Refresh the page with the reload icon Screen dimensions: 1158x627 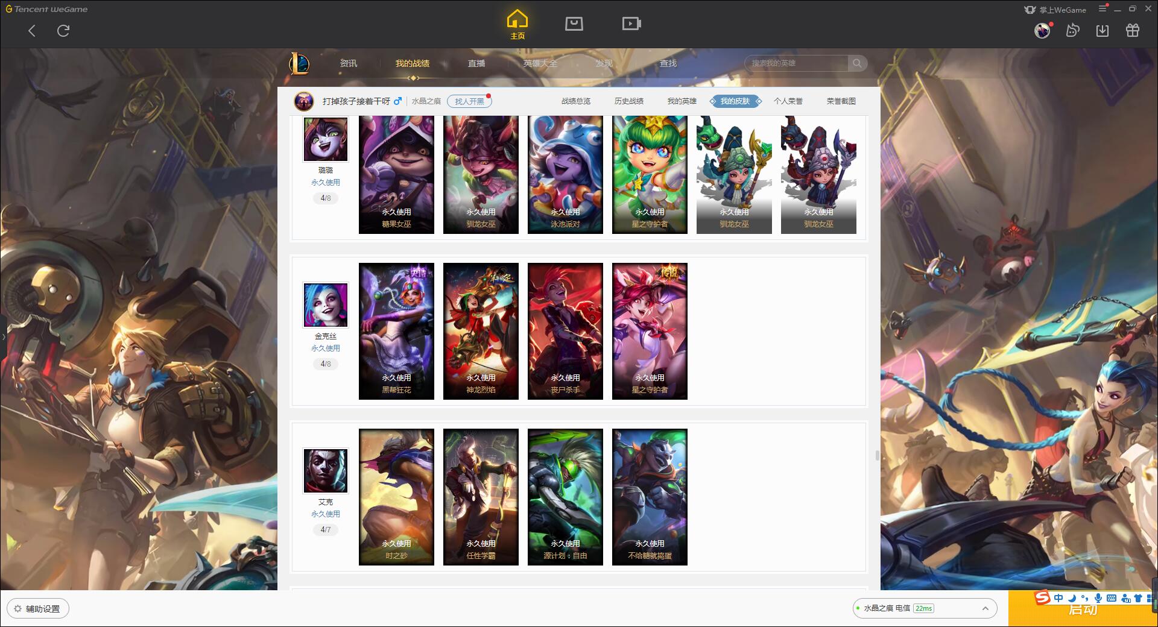63,31
